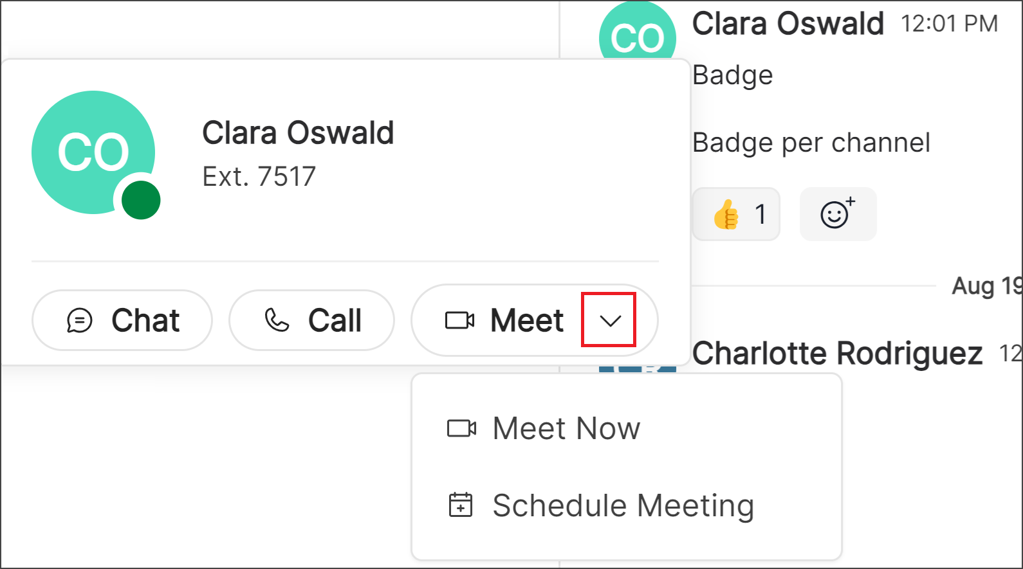This screenshot has height=569, width=1023.
Task: Click the calendar icon beside Schedule Meeting
Action: (461, 505)
